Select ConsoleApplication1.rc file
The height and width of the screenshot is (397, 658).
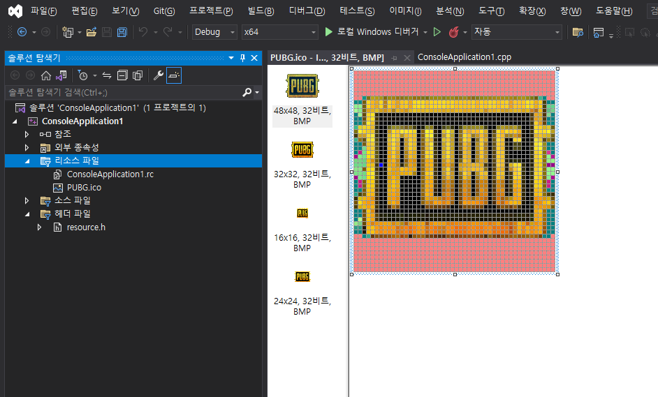[110, 174]
